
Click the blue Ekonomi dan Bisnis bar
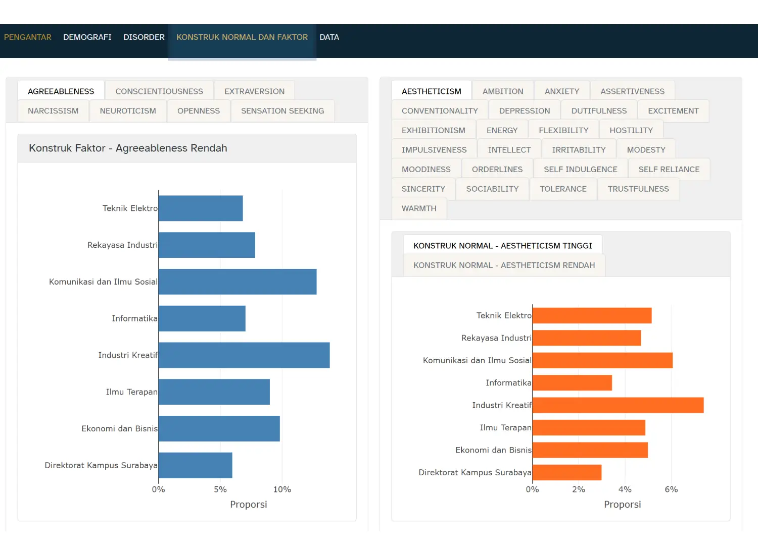(219, 428)
